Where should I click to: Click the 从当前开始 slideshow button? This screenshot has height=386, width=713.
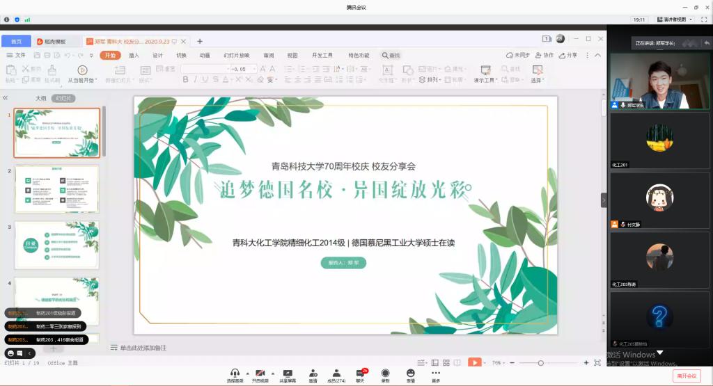click(x=82, y=74)
